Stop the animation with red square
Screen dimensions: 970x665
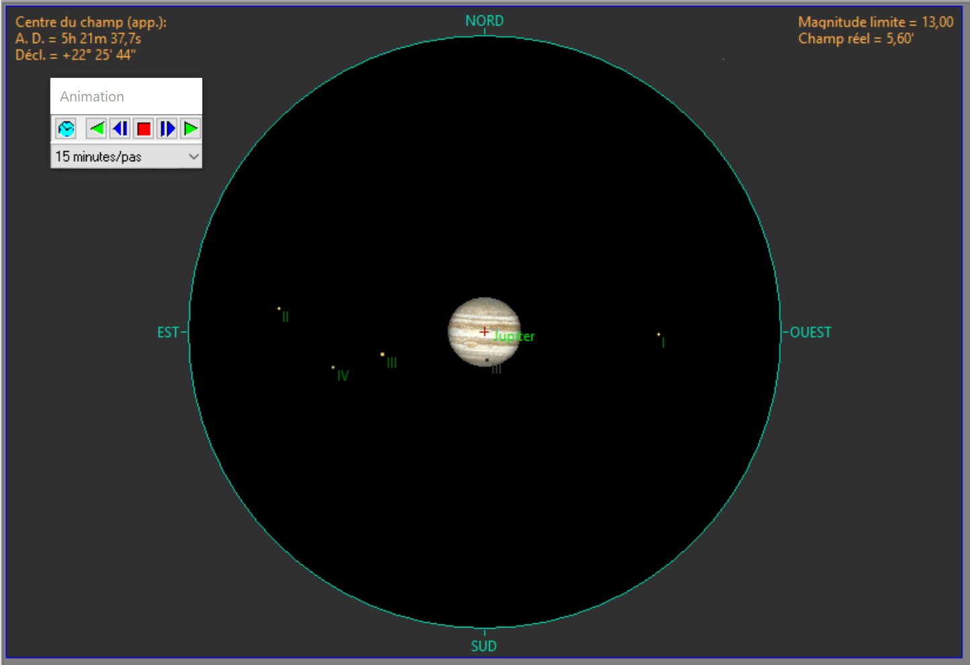pos(144,128)
